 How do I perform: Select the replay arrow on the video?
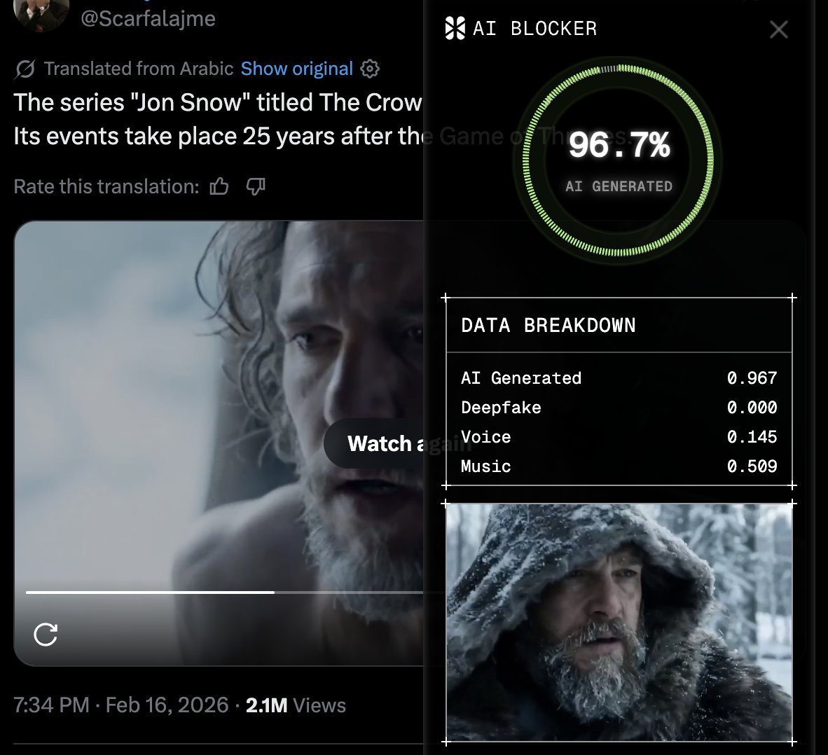[x=45, y=636]
